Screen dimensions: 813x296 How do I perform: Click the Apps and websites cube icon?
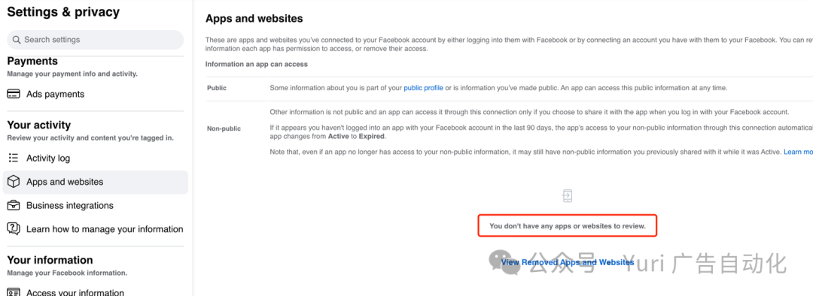click(x=14, y=182)
